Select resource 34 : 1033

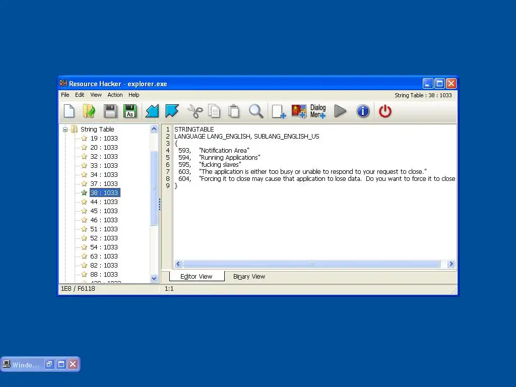(x=104, y=174)
